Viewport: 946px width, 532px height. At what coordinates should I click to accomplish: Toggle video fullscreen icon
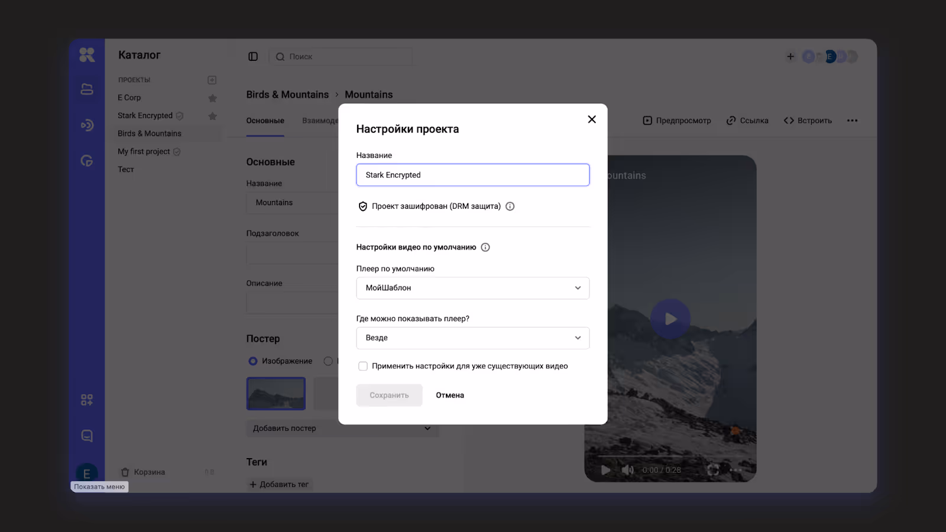[713, 471]
